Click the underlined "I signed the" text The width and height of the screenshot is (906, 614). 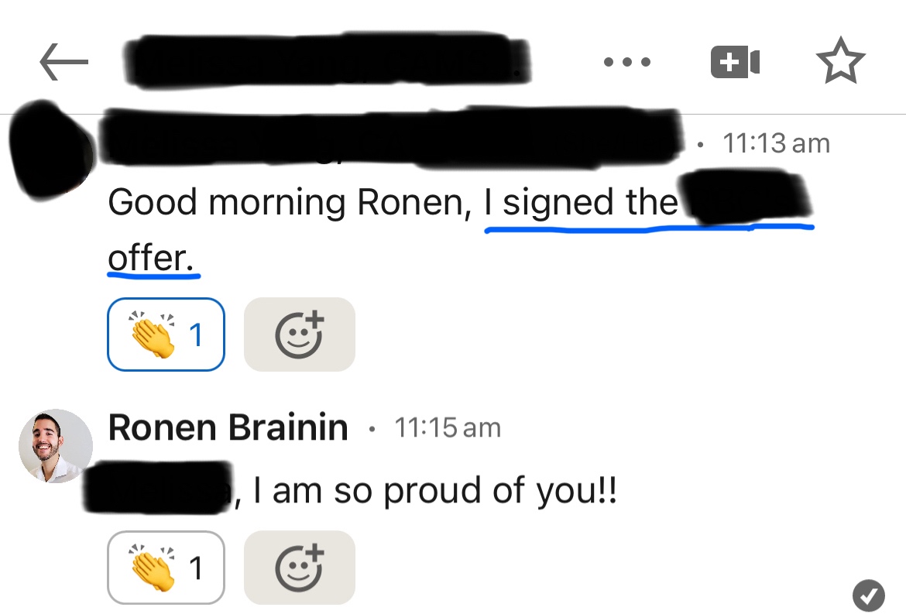581,203
